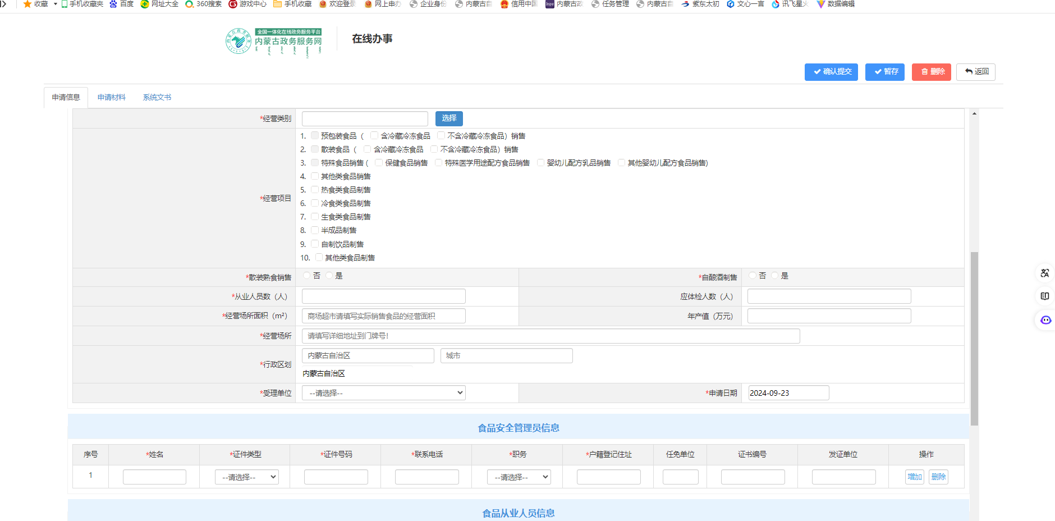Click the 确认提交 button
The height and width of the screenshot is (521, 1055).
pos(831,72)
